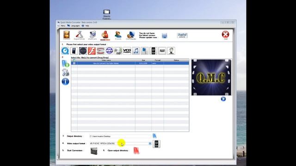This screenshot has width=296, height=166.
Task: Open the Menu item in menu bar
Action: pyautogui.click(x=63, y=26)
